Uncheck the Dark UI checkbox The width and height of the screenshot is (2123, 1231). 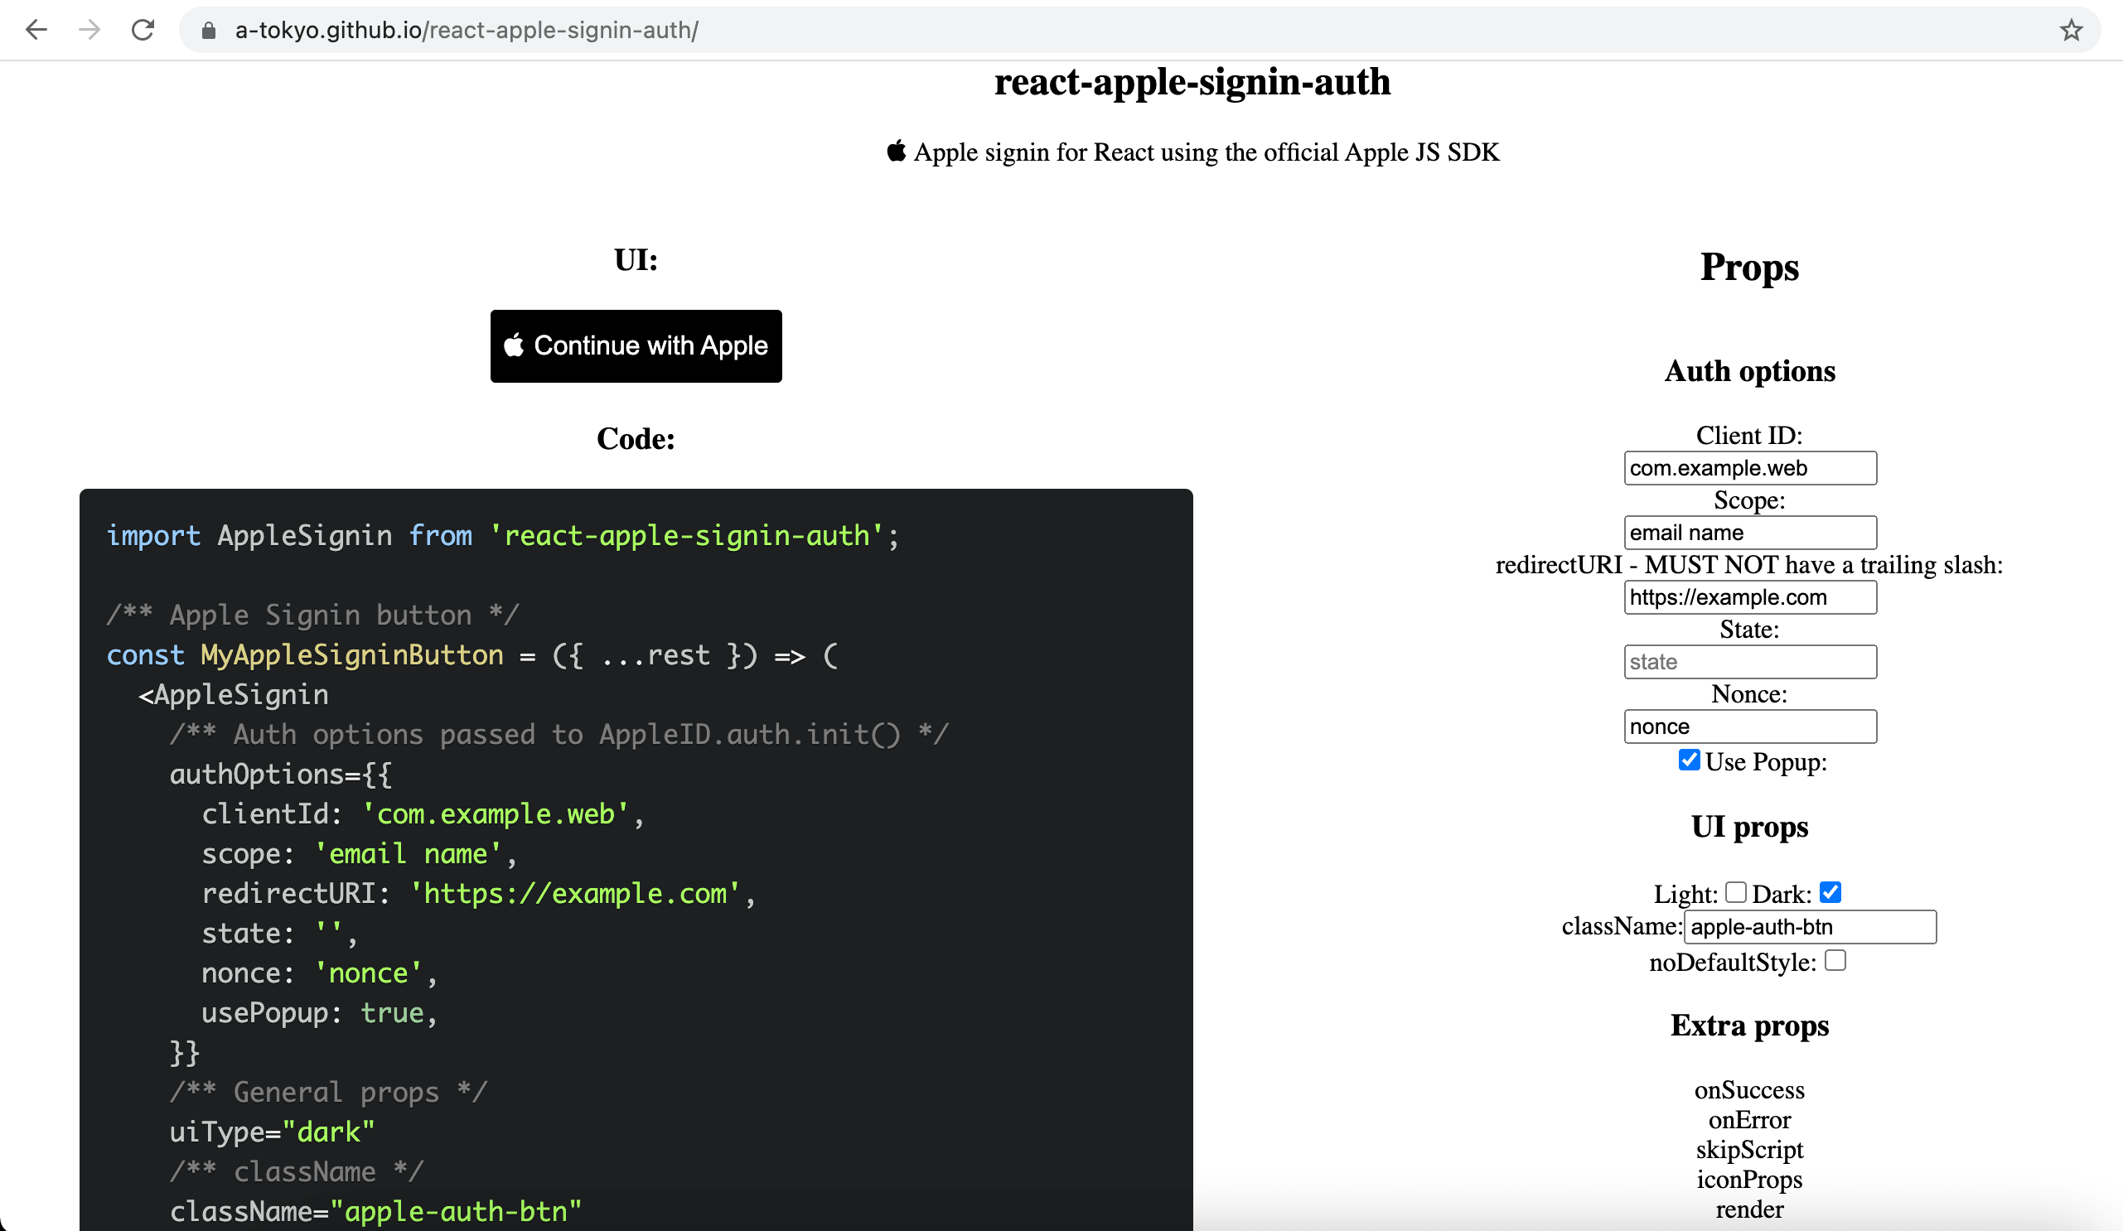[1830, 891]
